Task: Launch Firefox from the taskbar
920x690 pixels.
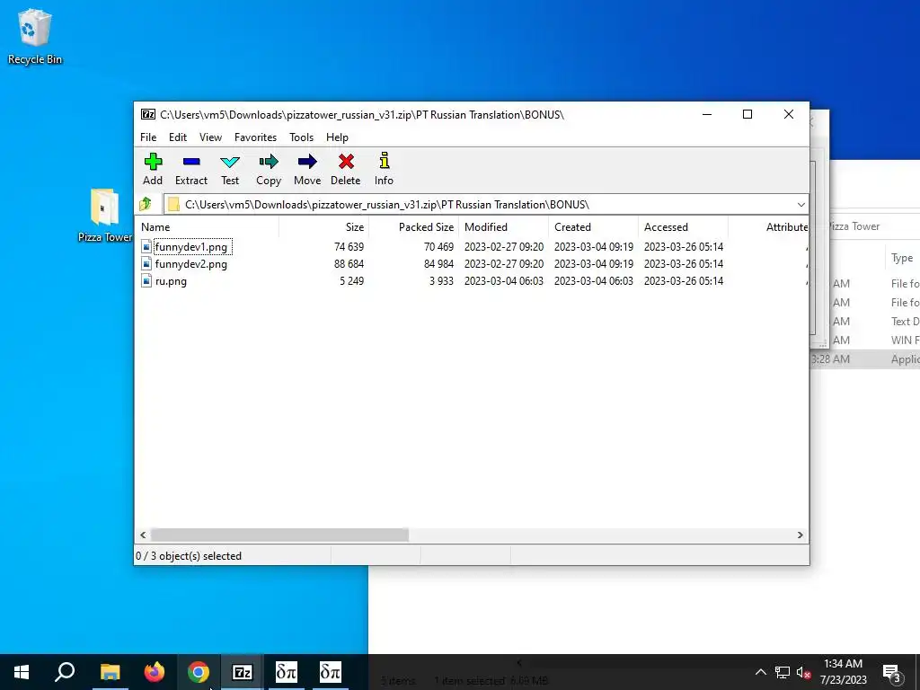Action: pyautogui.click(x=155, y=672)
